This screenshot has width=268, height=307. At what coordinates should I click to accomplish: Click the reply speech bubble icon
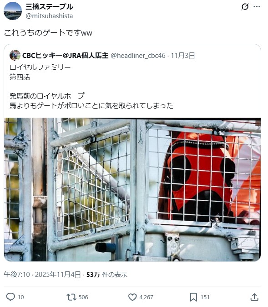pyautogui.click(x=10, y=297)
